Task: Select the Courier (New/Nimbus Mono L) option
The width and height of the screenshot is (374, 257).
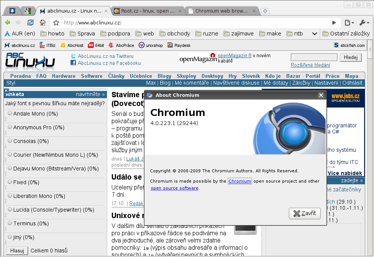Action: pos(10,154)
